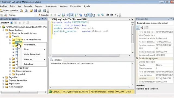Click the categorized view icon in Propiedades
174x98 pixels.
coord(138,27)
